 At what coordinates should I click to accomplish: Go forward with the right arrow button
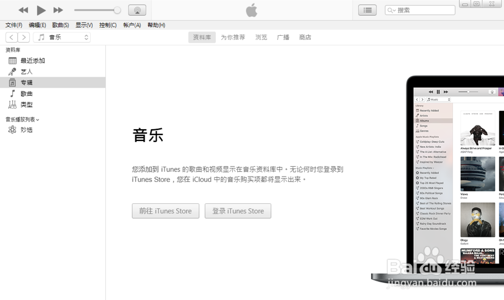[x=24, y=37]
